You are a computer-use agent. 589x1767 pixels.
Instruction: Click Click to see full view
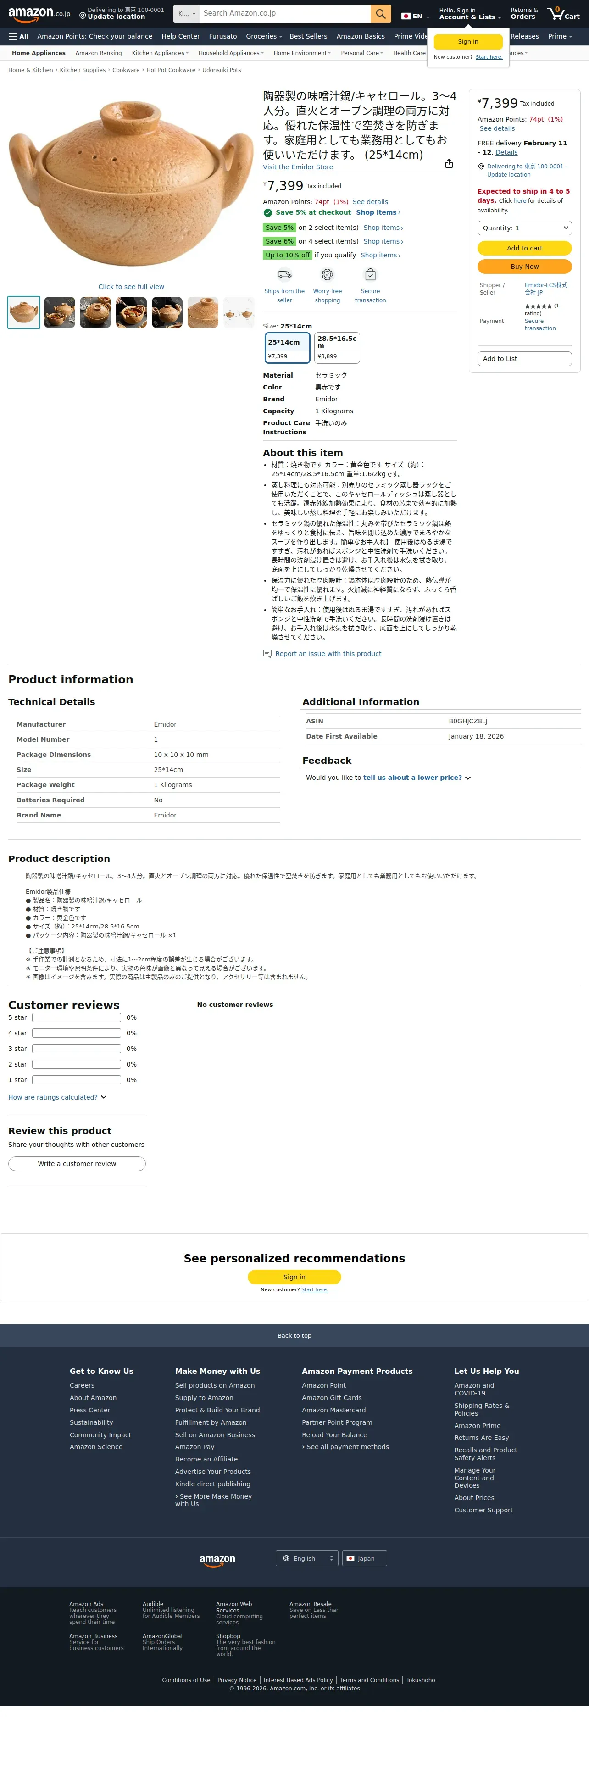(131, 287)
